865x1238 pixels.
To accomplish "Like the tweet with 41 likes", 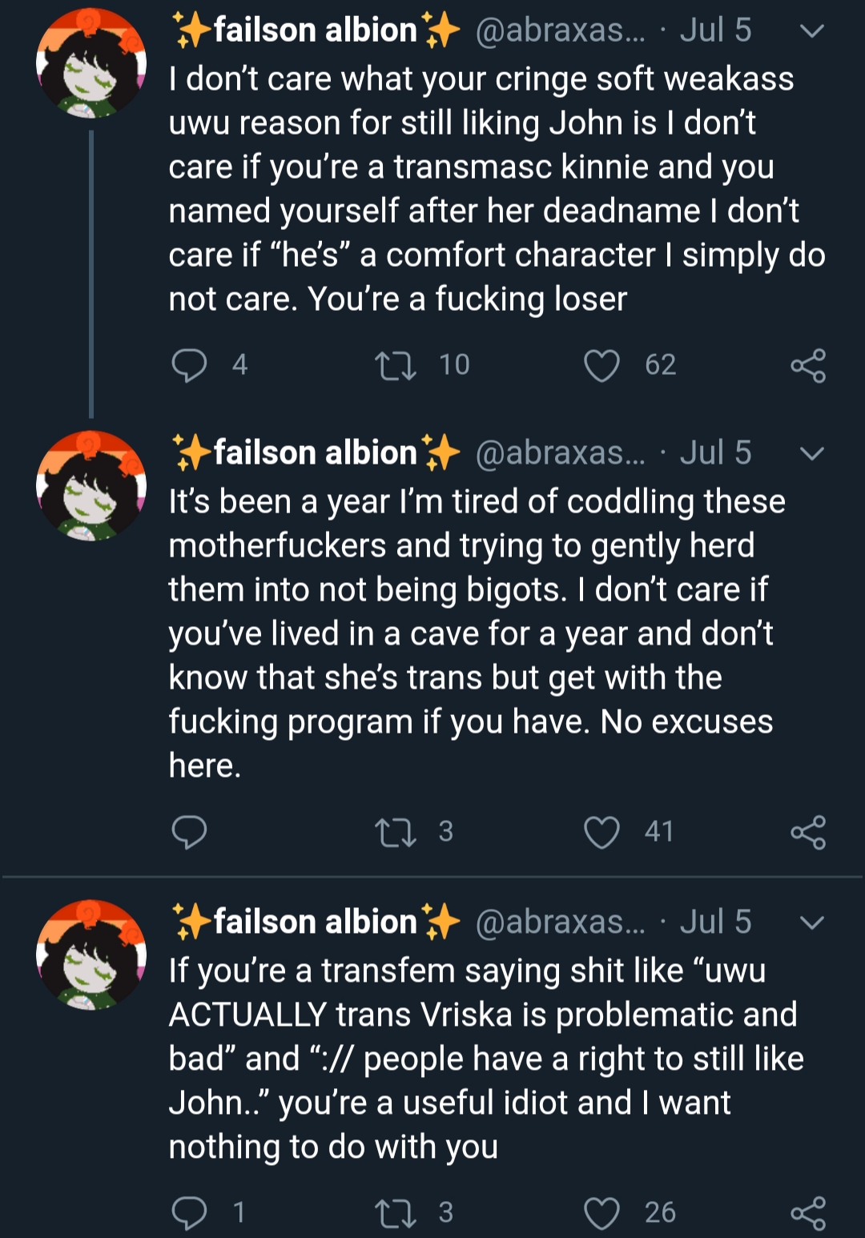I will (601, 832).
